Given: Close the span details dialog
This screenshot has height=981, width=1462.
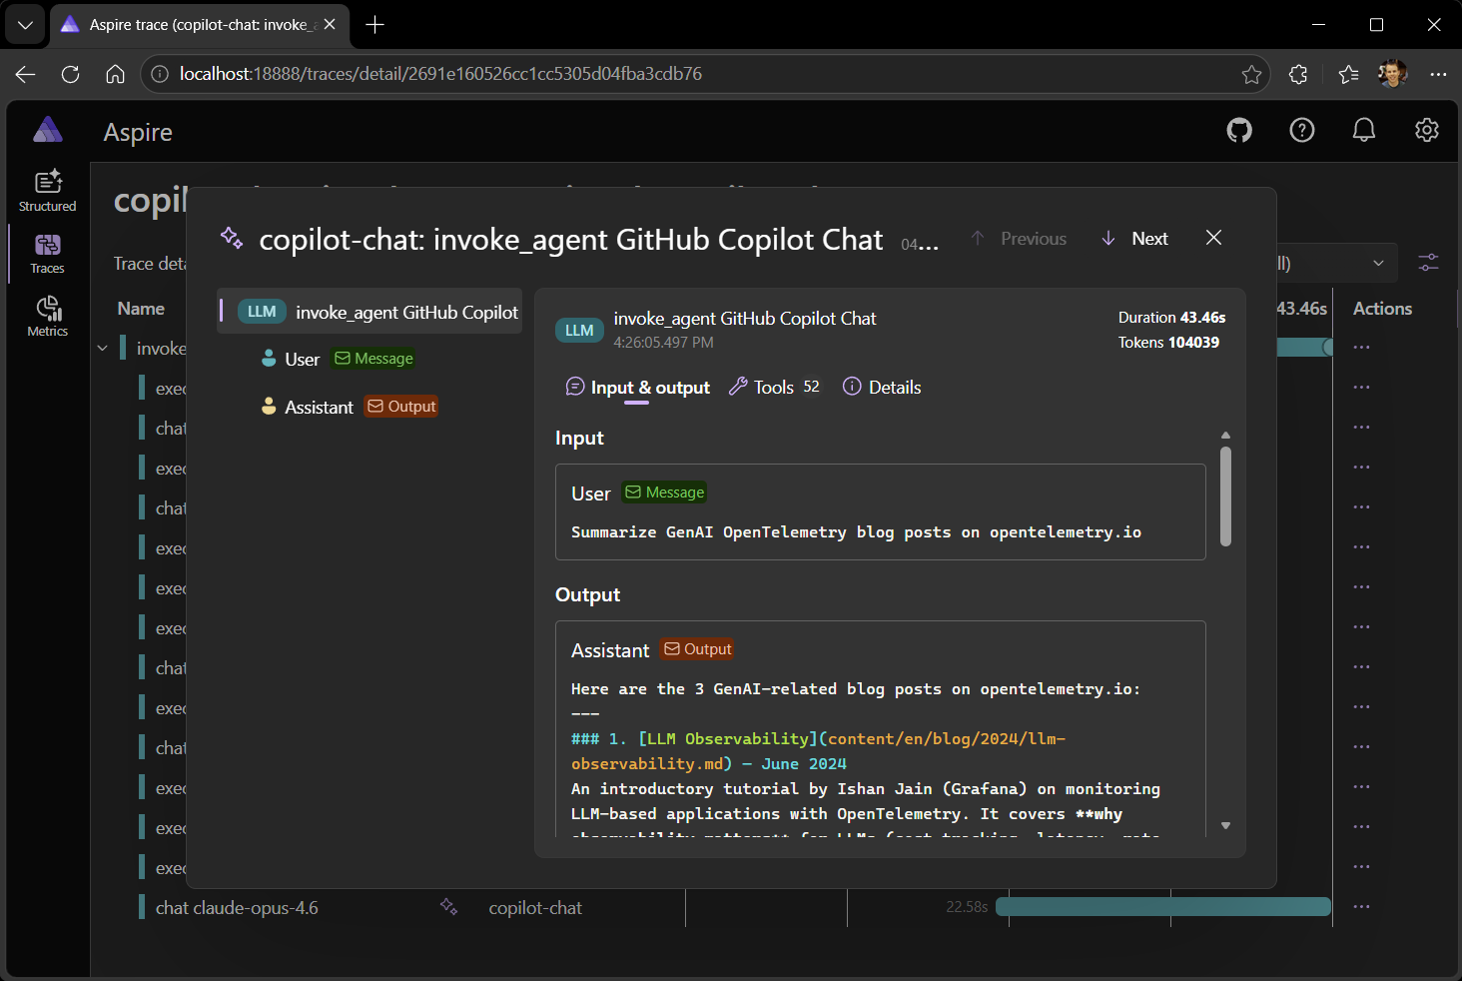Looking at the screenshot, I should (1213, 238).
